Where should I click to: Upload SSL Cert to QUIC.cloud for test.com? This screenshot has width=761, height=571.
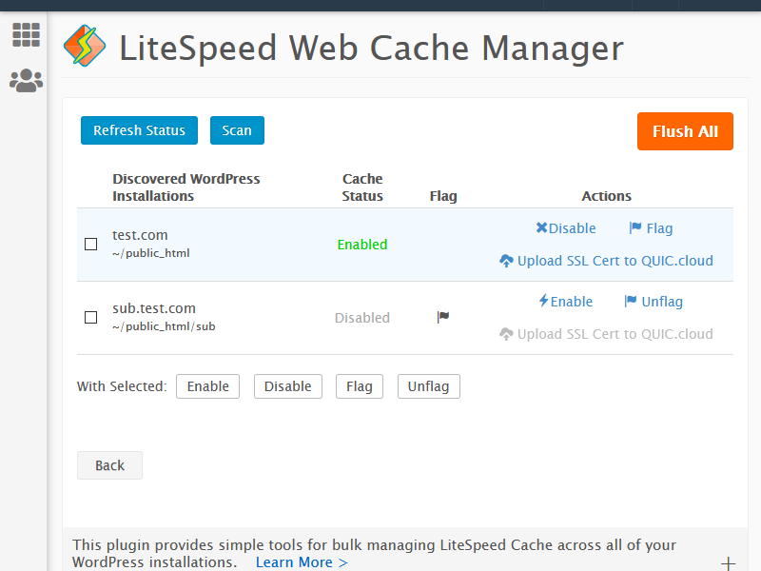(x=606, y=261)
